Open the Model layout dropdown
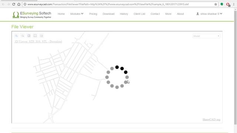This screenshot has width=237, height=133. [x=206, y=36]
